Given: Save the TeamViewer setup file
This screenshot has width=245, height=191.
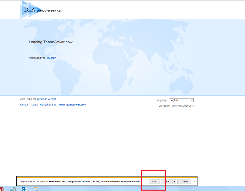Looking at the screenshot, I should click(167, 181).
